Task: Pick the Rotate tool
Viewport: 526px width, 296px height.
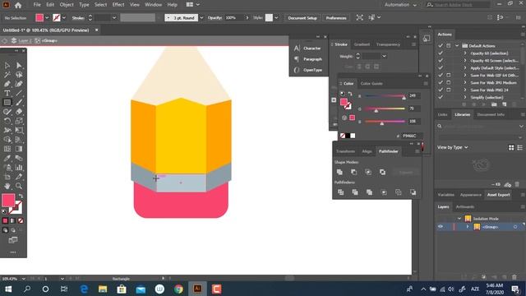Action: click(x=7, y=121)
